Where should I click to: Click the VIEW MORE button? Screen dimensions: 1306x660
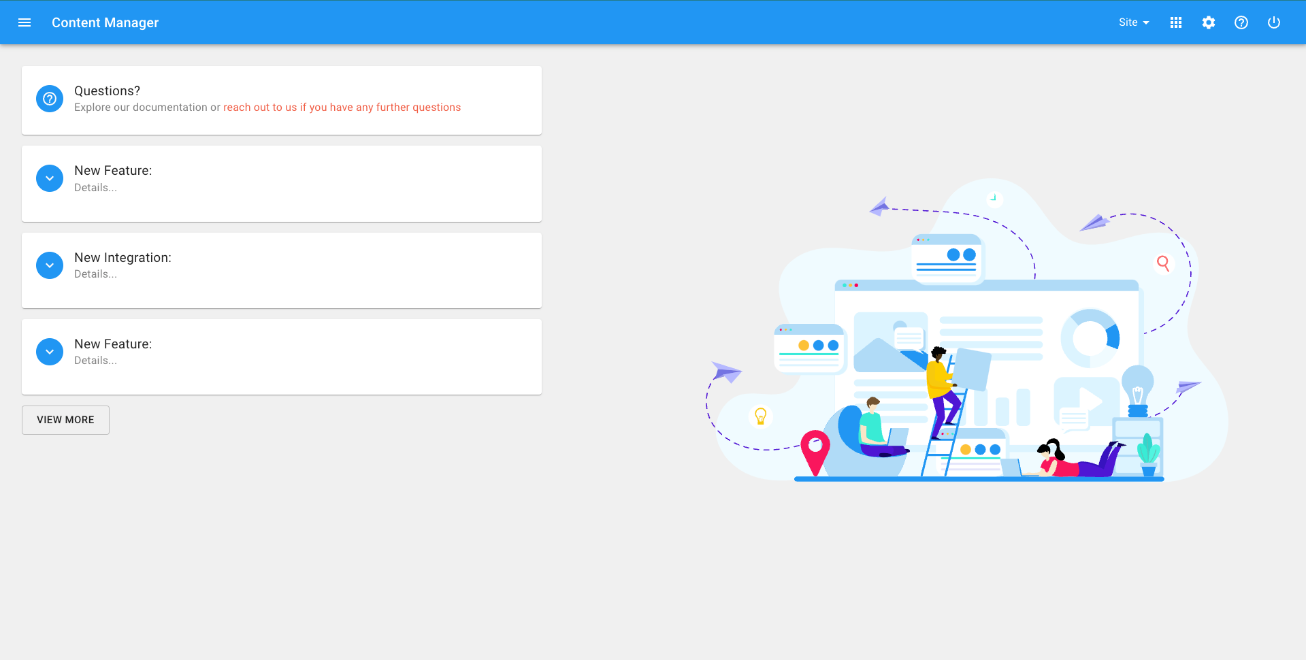[x=65, y=420]
